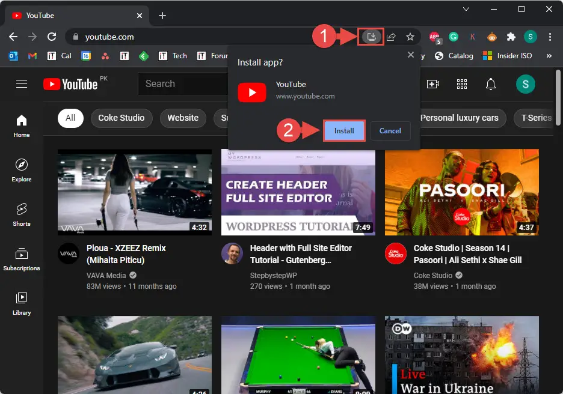563x394 pixels.
Task: Open the Insider ISO bookmark
Action: tap(507, 56)
